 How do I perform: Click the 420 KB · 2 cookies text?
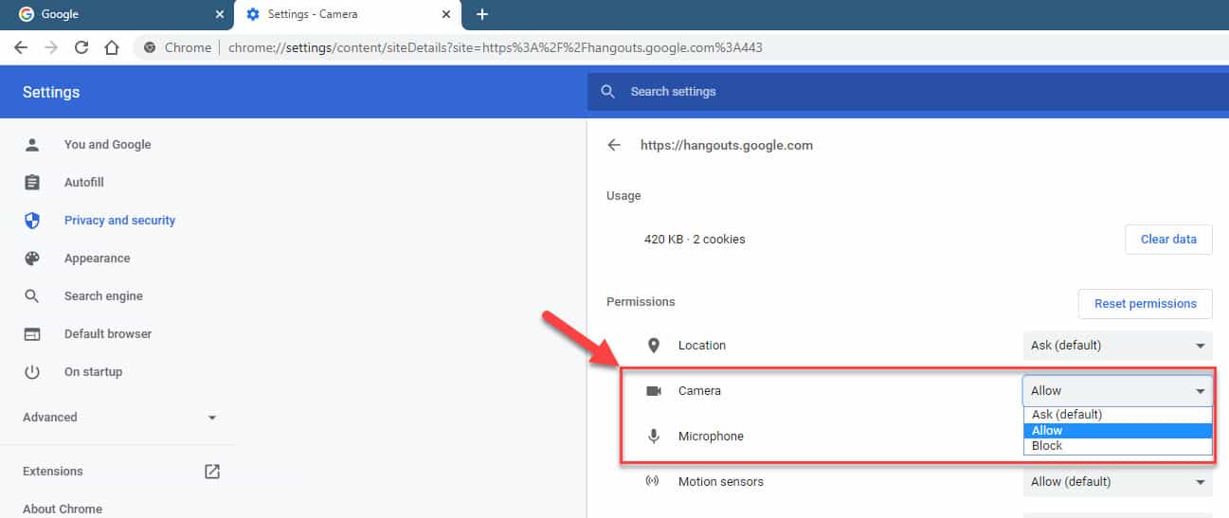pyautogui.click(x=695, y=240)
